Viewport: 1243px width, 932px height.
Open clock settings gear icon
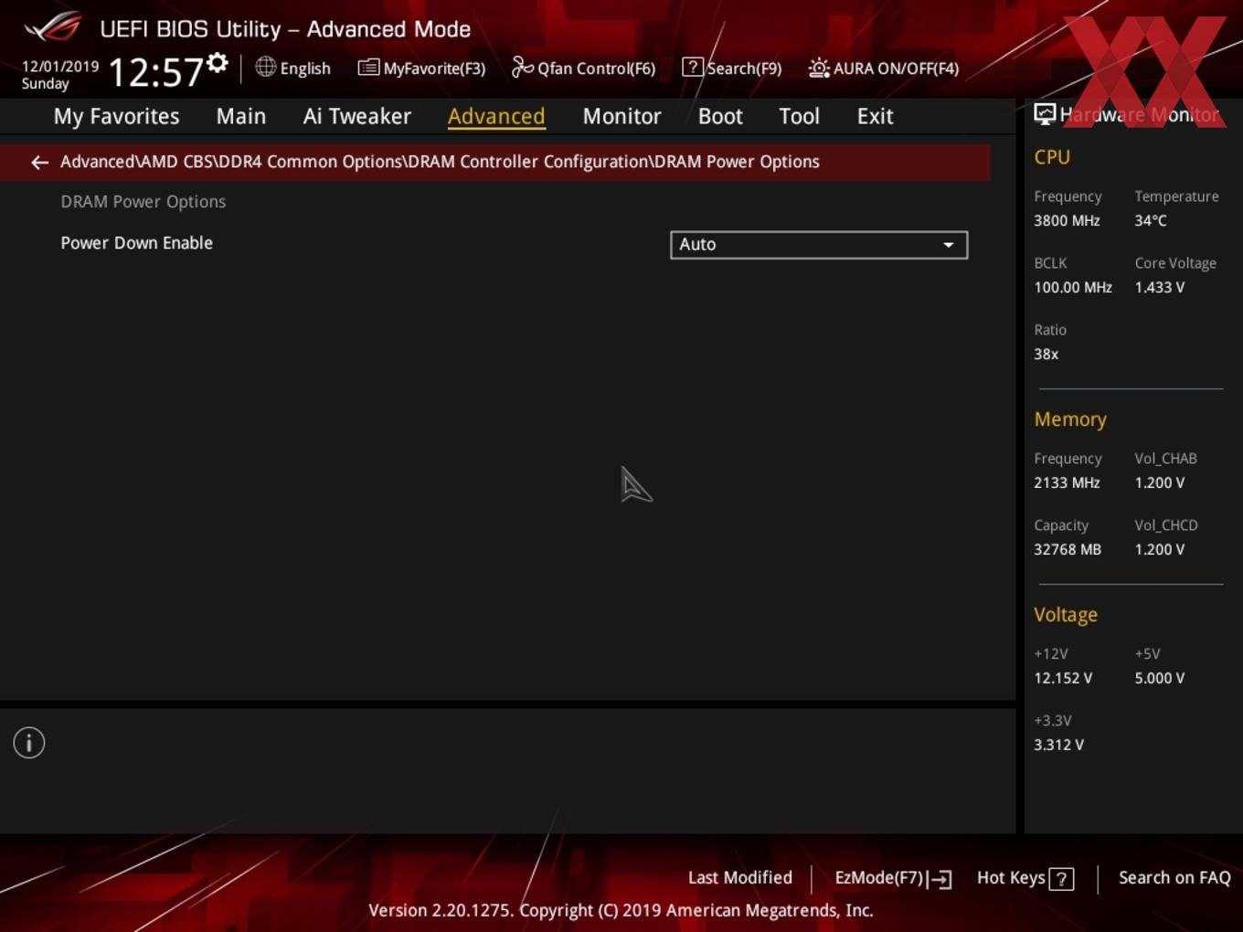(x=218, y=63)
